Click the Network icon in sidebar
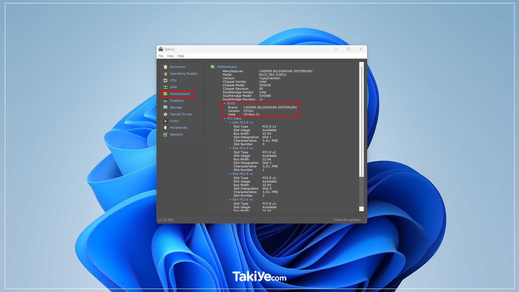 165,134
